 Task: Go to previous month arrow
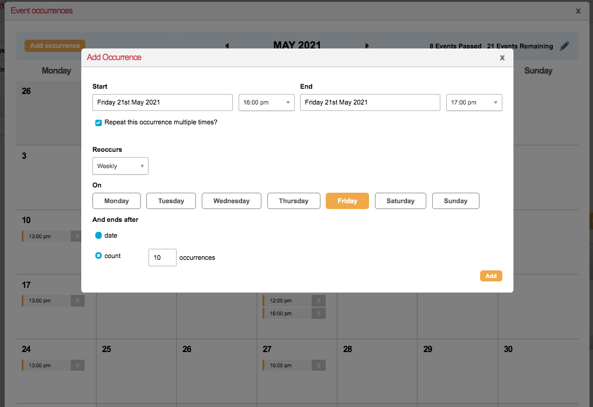tap(227, 46)
